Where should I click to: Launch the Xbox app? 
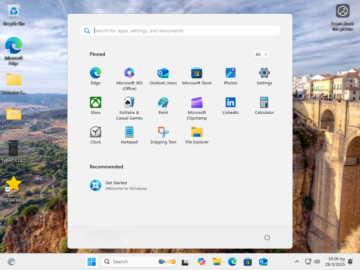(x=96, y=105)
